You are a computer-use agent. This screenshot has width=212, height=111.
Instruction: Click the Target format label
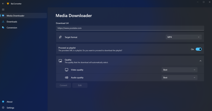[x=71, y=37]
